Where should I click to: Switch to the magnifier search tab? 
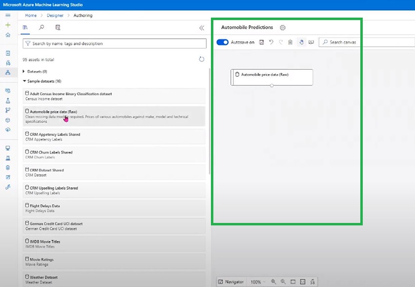click(41, 27)
